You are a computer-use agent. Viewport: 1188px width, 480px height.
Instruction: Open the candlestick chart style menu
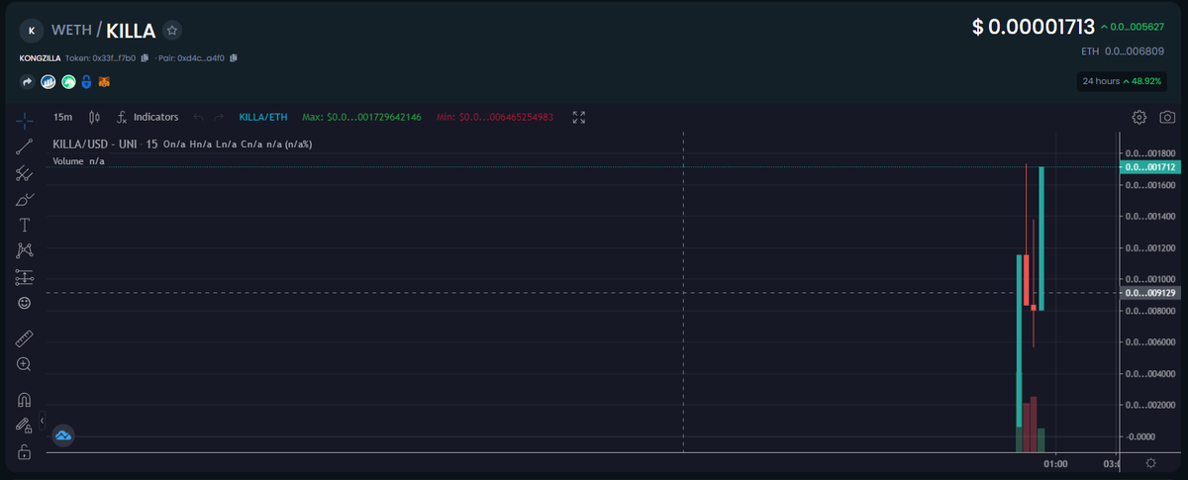[x=95, y=117]
